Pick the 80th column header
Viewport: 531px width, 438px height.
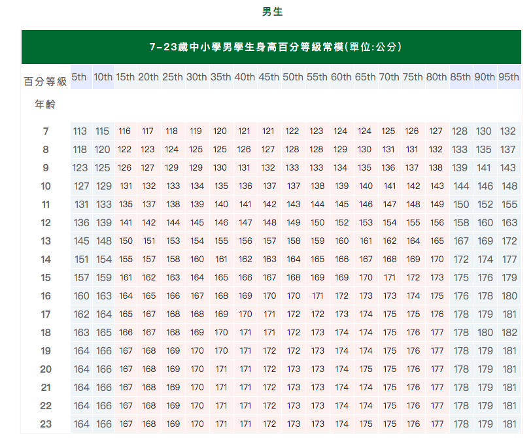point(437,77)
